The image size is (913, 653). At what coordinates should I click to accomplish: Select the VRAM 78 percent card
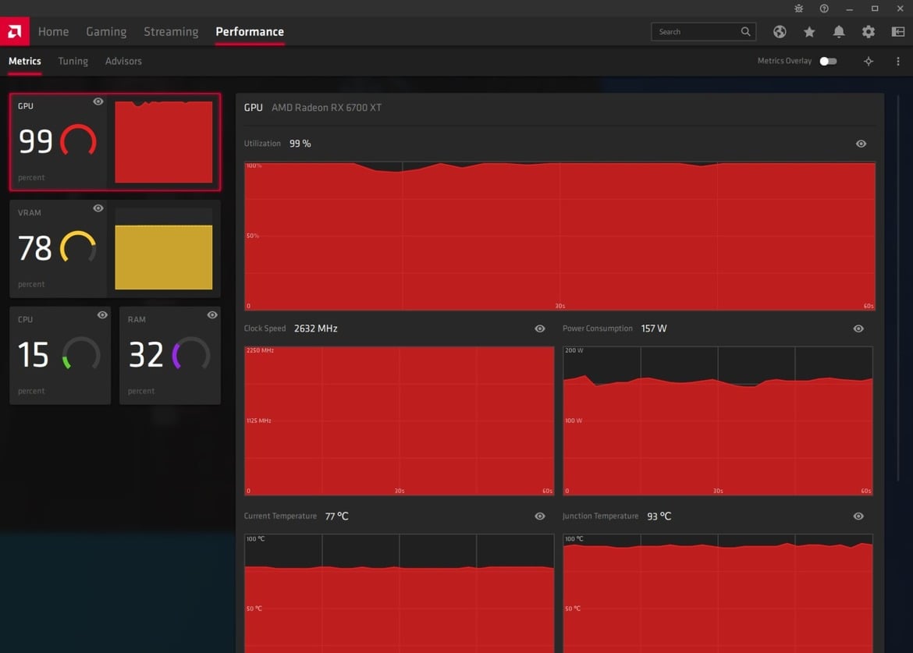115,249
